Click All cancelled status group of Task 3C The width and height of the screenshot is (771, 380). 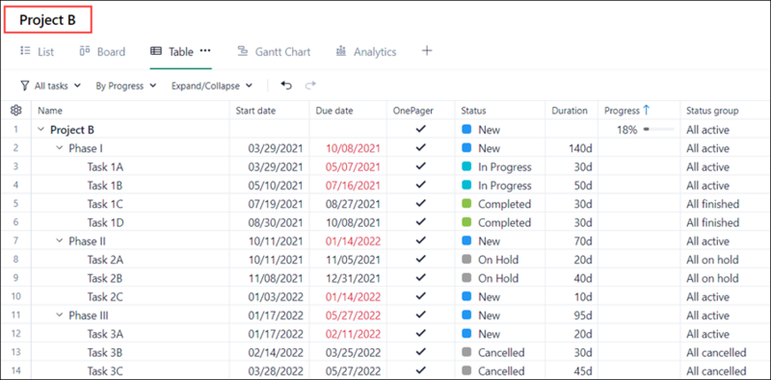tap(716, 370)
